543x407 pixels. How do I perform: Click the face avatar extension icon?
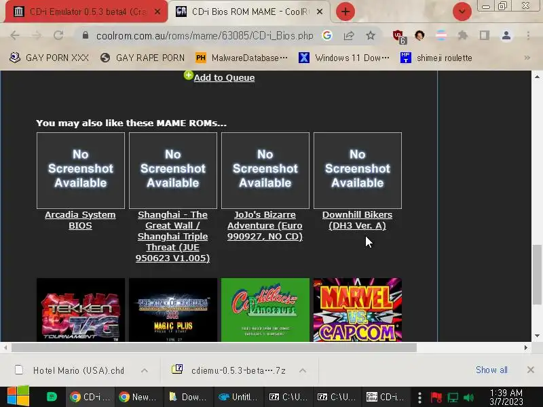tap(419, 35)
